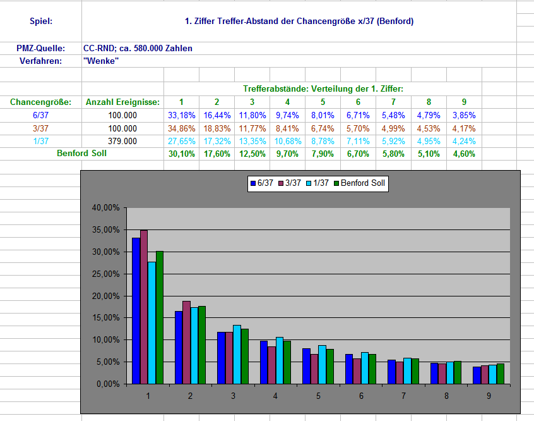Viewport: 534px width, 421px height.
Task: Select the cell showing 7,11%
Action: click(x=358, y=141)
